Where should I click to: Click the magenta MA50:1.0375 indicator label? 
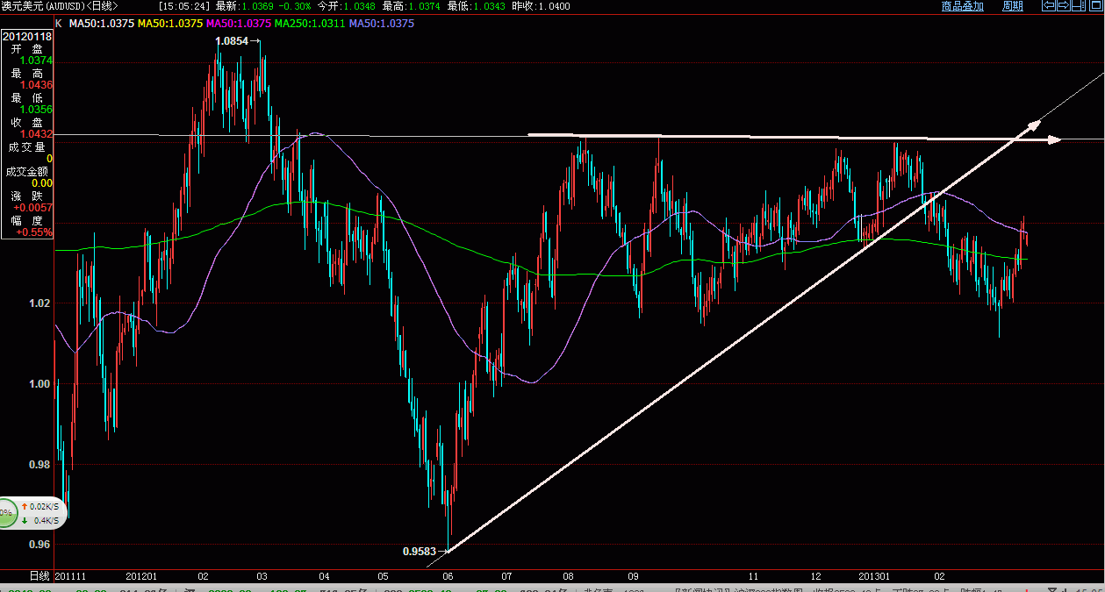(239, 23)
